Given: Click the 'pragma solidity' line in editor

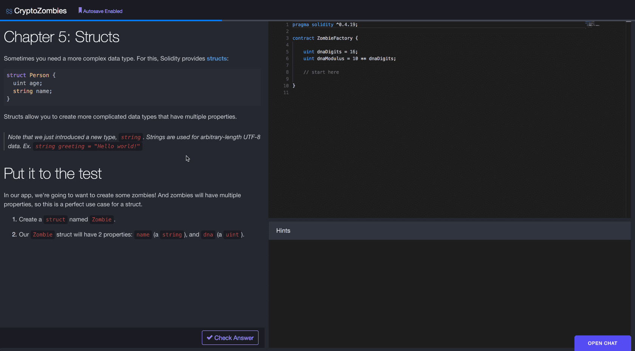Looking at the screenshot, I should coord(325,25).
